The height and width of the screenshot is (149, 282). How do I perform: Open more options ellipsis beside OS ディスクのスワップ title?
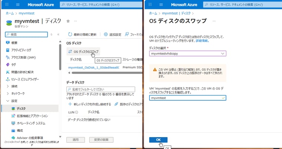[214, 21]
